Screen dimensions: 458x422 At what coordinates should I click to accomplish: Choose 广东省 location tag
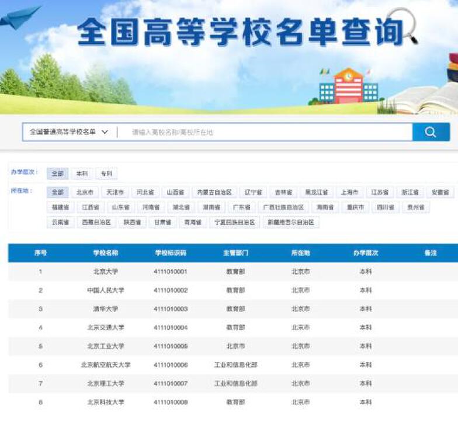pos(242,207)
